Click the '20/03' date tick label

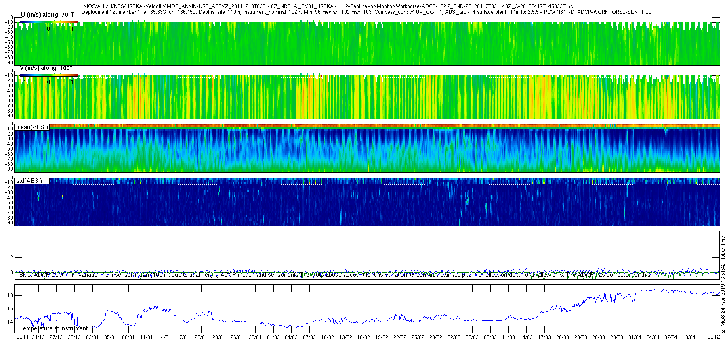click(563, 337)
